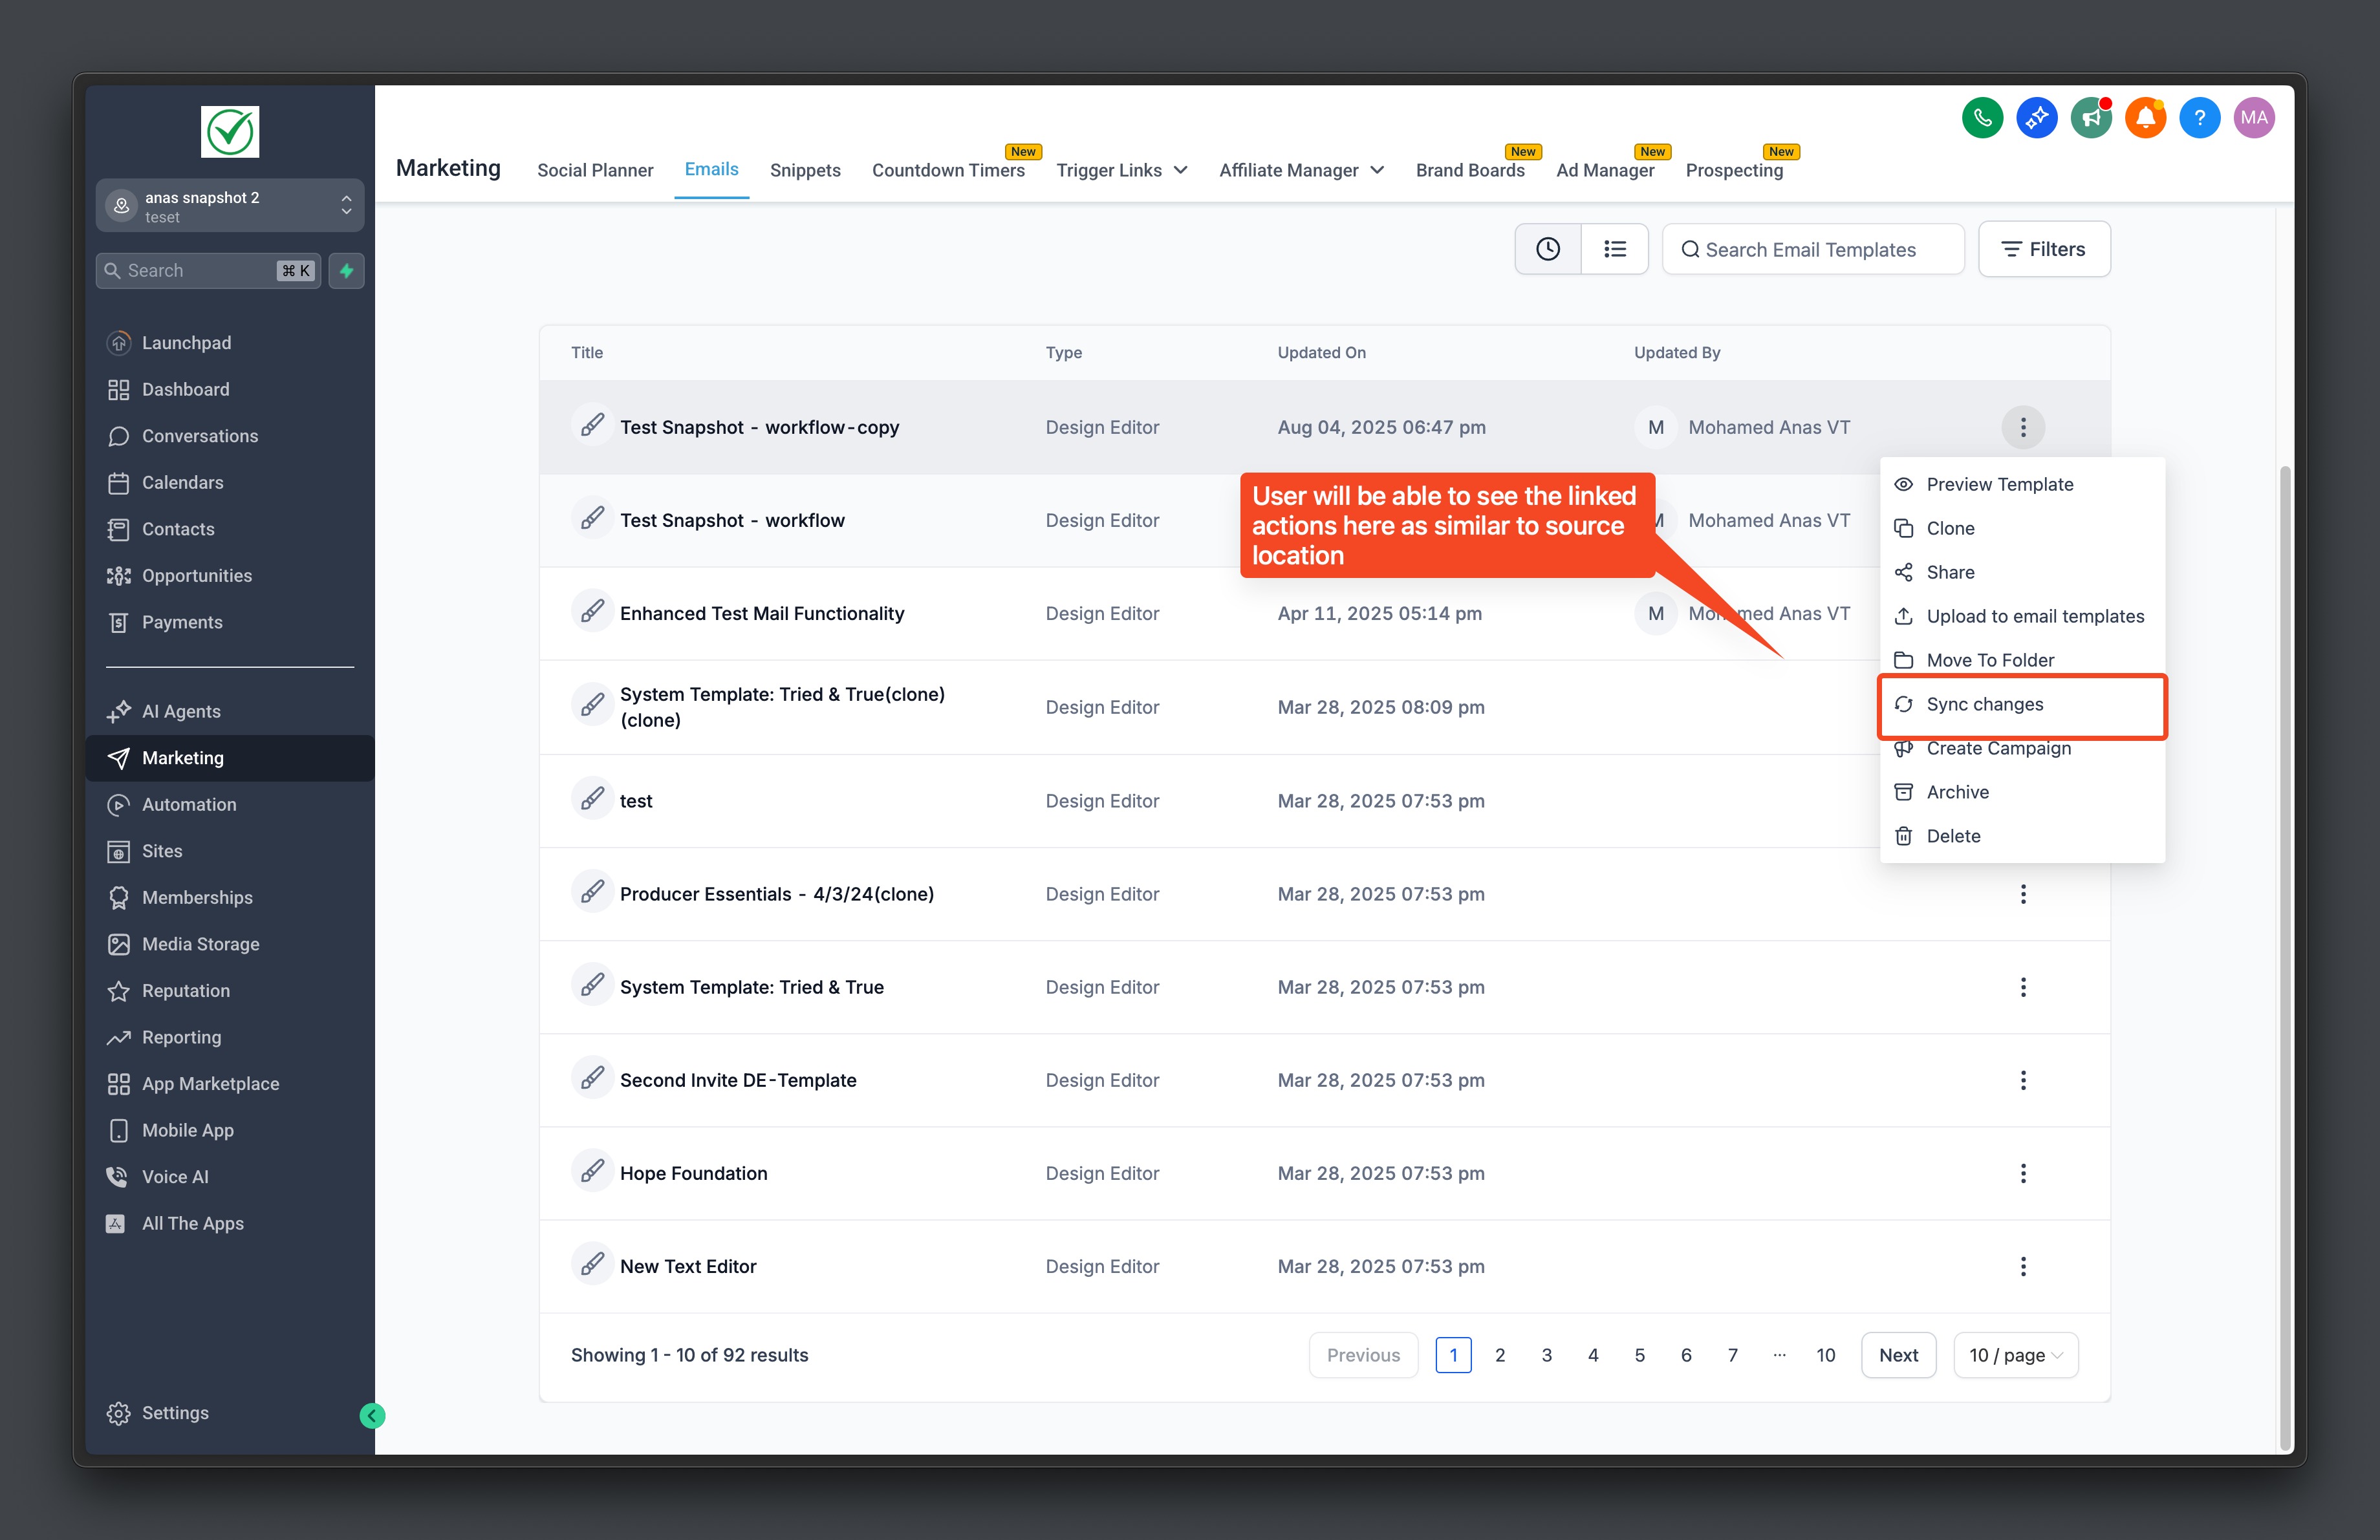The image size is (2380, 1540).
Task: Go to the Next page button
Action: 1898,1355
